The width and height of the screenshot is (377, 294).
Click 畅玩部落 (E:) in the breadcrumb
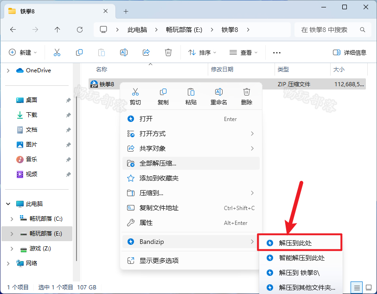tap(184, 30)
